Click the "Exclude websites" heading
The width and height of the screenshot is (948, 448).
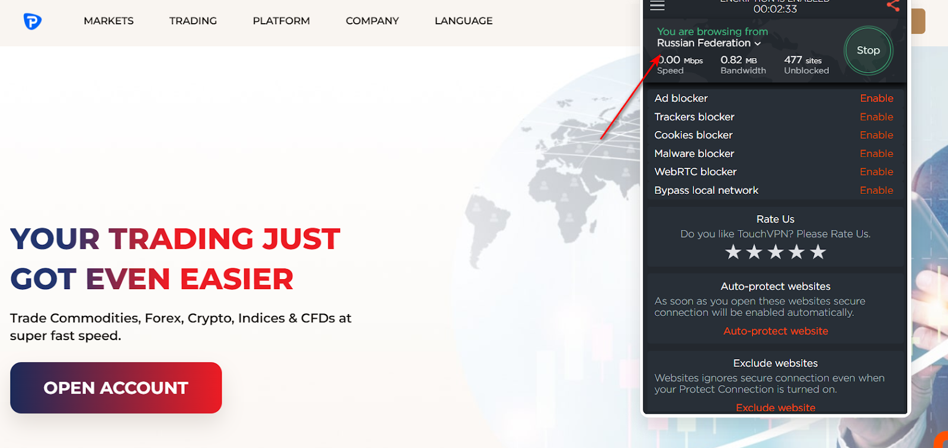pyautogui.click(x=776, y=363)
